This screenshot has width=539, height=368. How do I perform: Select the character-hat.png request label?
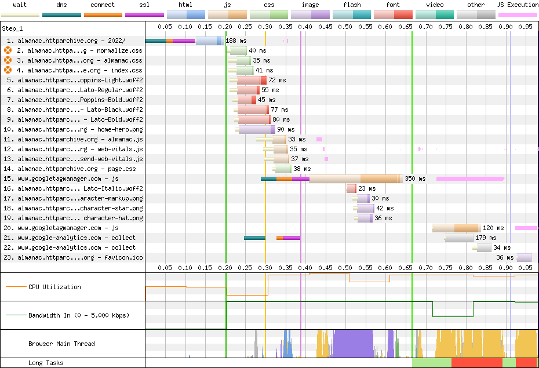pyautogui.click(x=73, y=218)
